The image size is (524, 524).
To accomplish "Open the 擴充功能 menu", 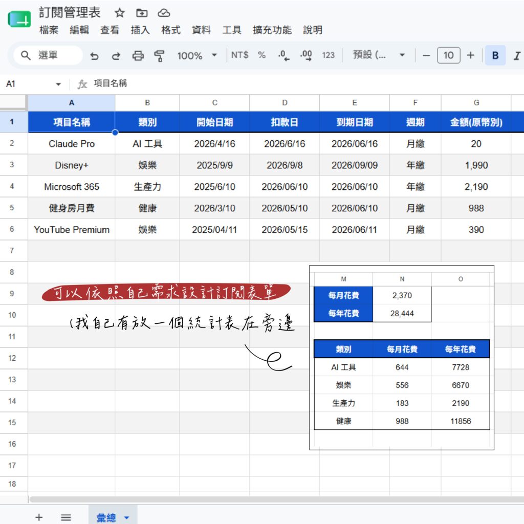I will point(272,30).
